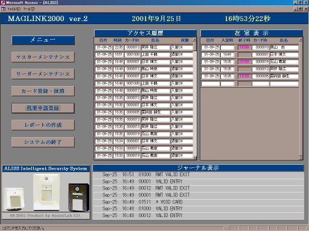
Task: Open the ファイル(F) menu
Action: click(x=14, y=9)
